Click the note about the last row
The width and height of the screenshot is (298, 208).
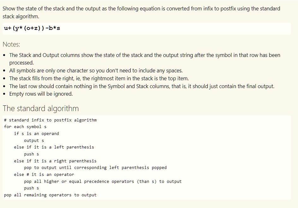coord(142,87)
